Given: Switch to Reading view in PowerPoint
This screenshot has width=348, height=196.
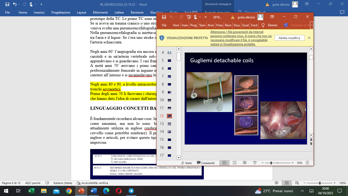Looking at the screenshot, I should point(245,163).
